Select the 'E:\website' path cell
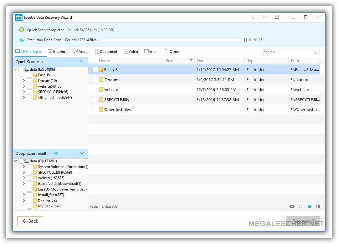Viewport: 338px width, 244px height. pyautogui.click(x=300, y=90)
